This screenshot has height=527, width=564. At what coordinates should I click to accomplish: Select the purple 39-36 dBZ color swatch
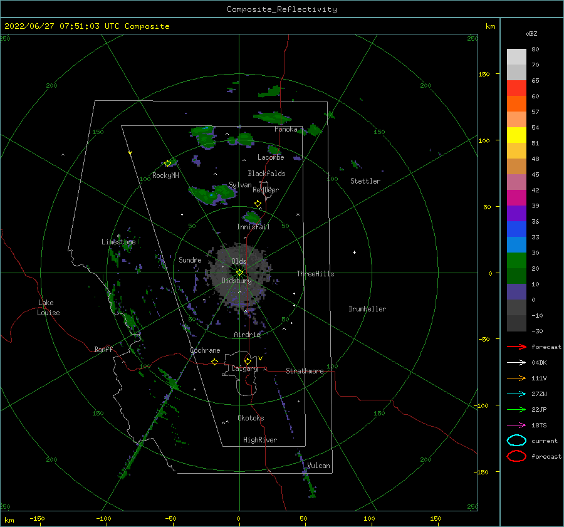pyautogui.click(x=516, y=214)
